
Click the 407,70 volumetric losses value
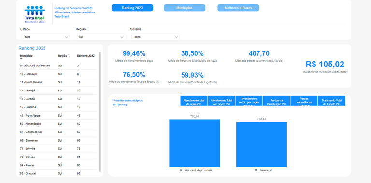pyautogui.click(x=259, y=53)
